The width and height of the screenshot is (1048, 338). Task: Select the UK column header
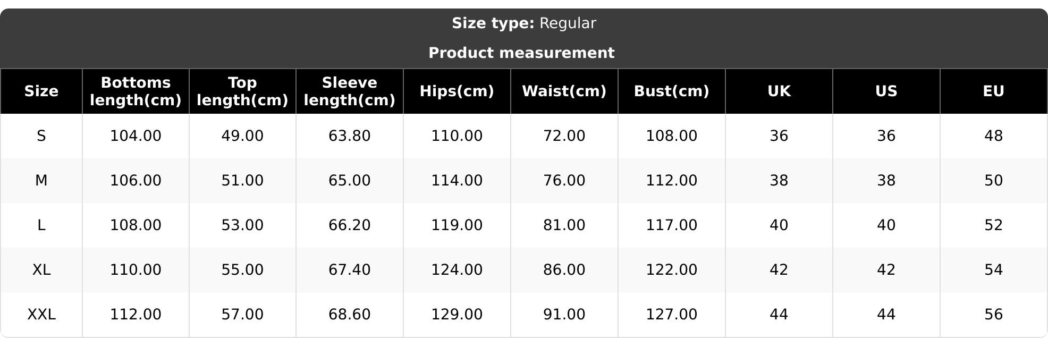pyautogui.click(x=779, y=91)
